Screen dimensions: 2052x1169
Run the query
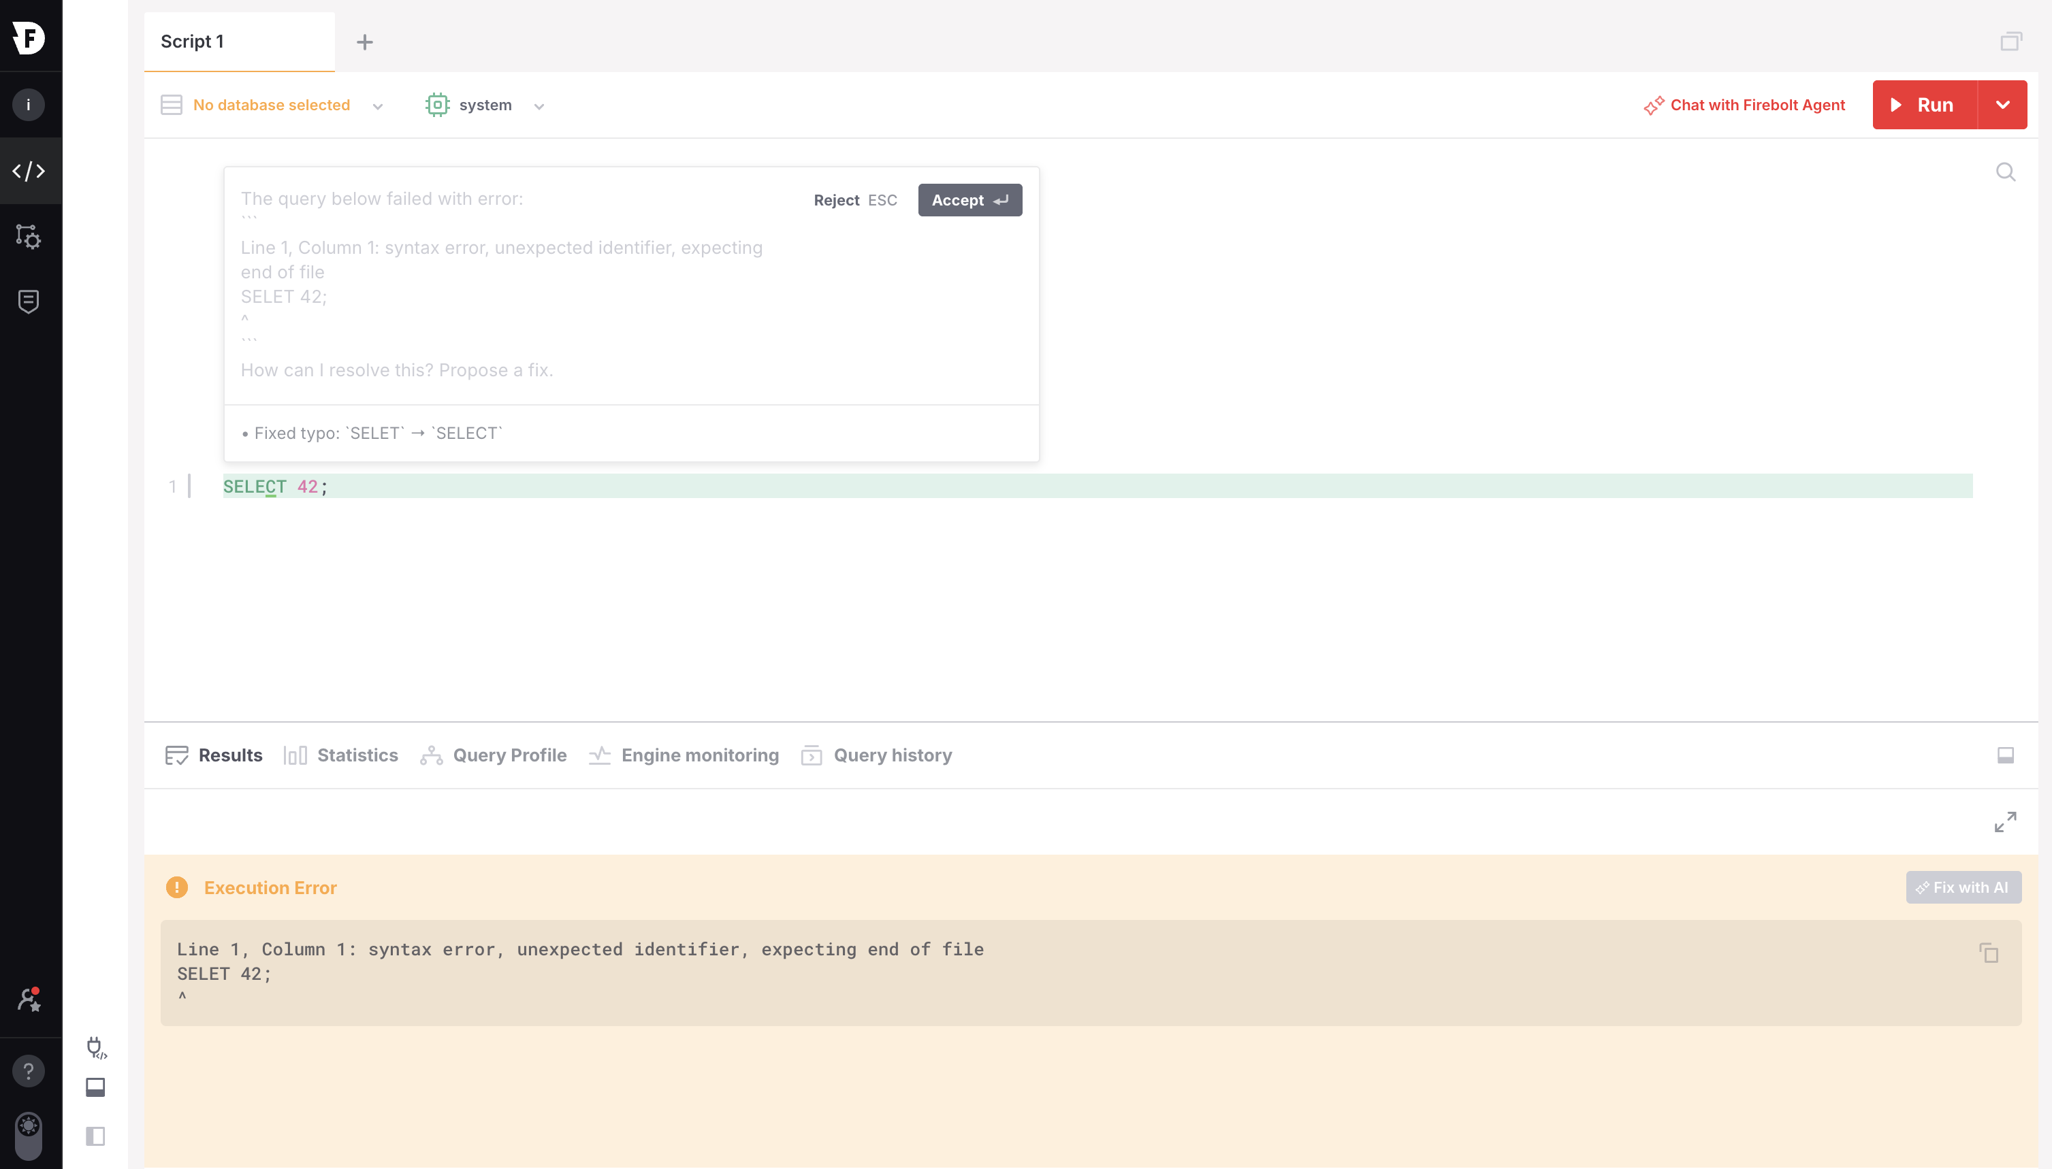[1924, 105]
